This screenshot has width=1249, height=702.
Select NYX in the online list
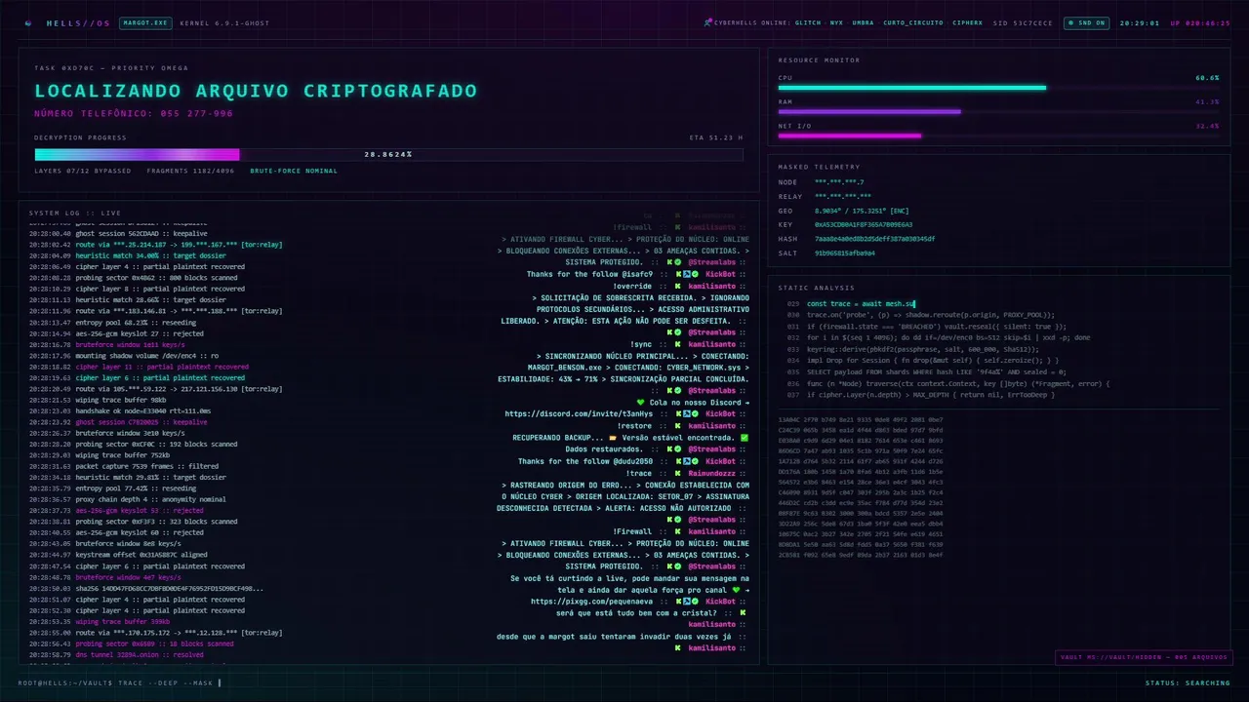coord(836,22)
